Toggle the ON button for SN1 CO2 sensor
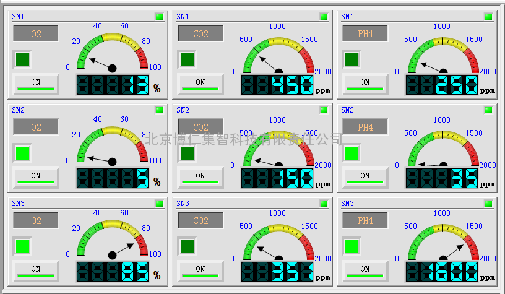The width and height of the screenshot is (505, 294). (x=201, y=84)
